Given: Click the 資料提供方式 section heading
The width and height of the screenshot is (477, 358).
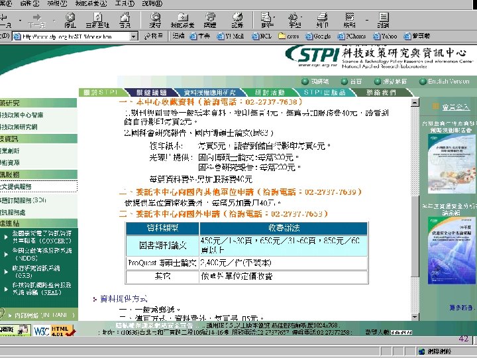Looking at the screenshot, I should pos(123,299).
